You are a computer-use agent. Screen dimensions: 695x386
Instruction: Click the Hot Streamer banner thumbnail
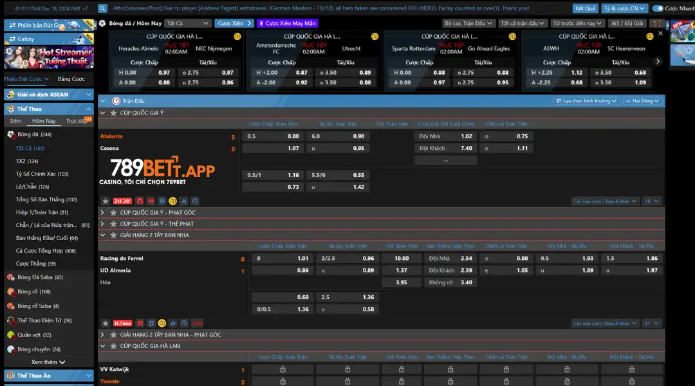pos(49,58)
